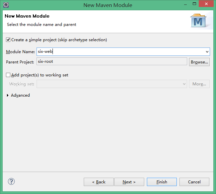Click Finish to create the module
Screen dimensions: 216x194
[x=162, y=182]
